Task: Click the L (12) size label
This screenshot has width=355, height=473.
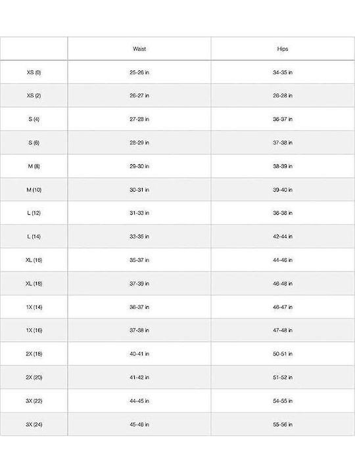Action: tap(34, 213)
